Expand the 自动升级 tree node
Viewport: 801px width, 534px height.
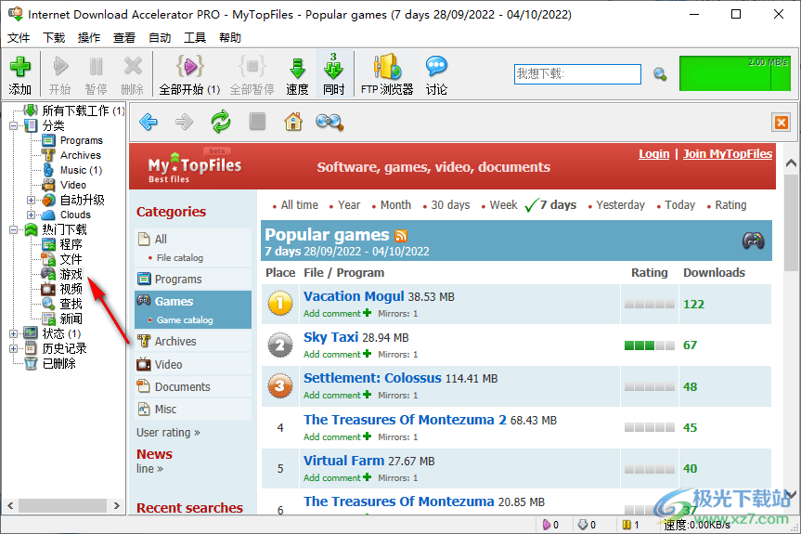coord(32,201)
